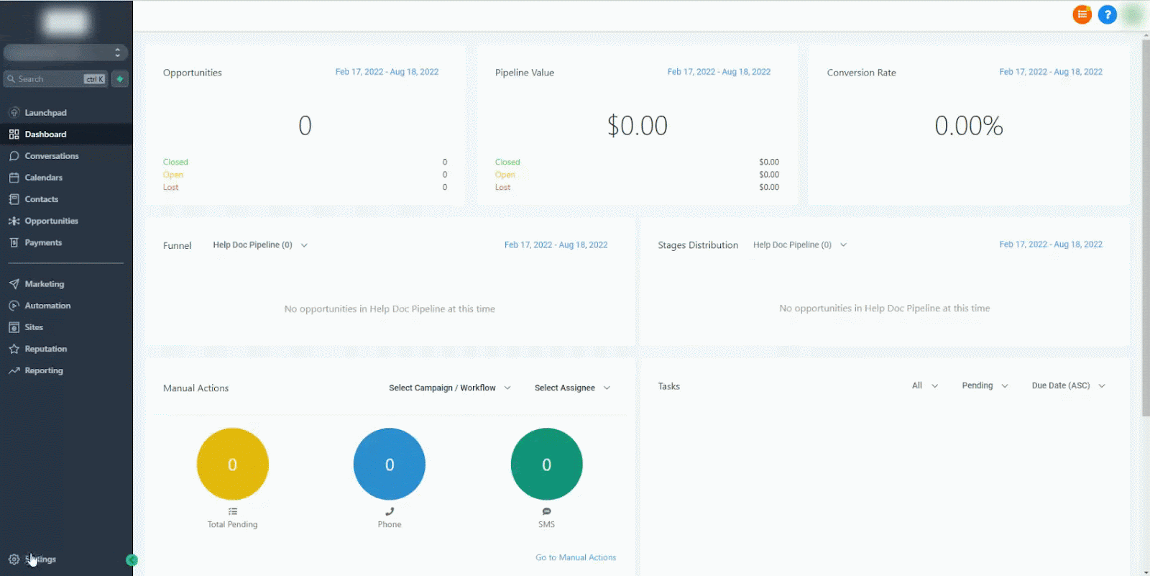Click the green quick-action icon beside search
The image size is (1150, 576).
(120, 79)
